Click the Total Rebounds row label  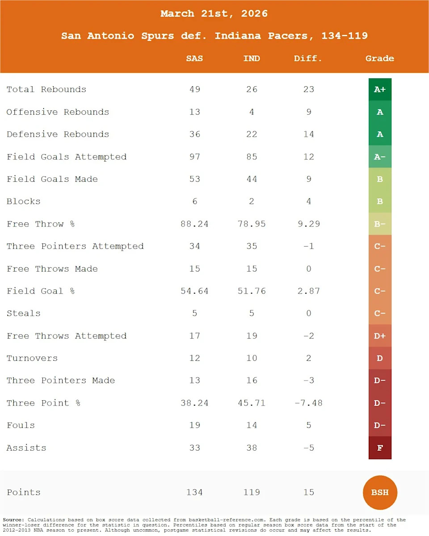(x=46, y=89)
